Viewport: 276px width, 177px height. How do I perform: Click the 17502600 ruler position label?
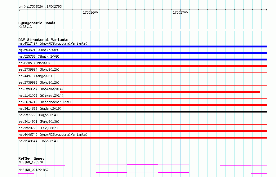tap(90, 12)
